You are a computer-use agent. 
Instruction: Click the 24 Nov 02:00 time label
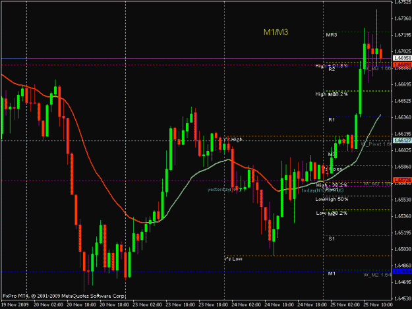coord(246,304)
